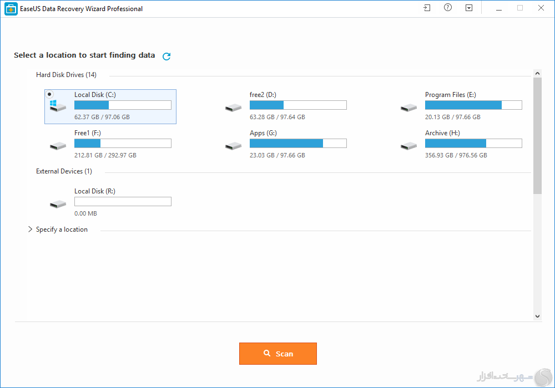Click the 63.28 GB / 97.64 GB text
The image size is (555, 388).
point(277,117)
